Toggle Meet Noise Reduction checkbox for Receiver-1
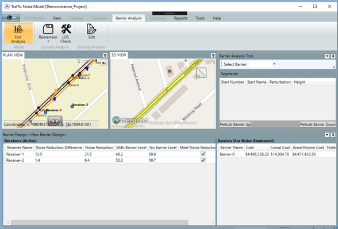Screen dimensions: 338x229 click(x=203, y=154)
